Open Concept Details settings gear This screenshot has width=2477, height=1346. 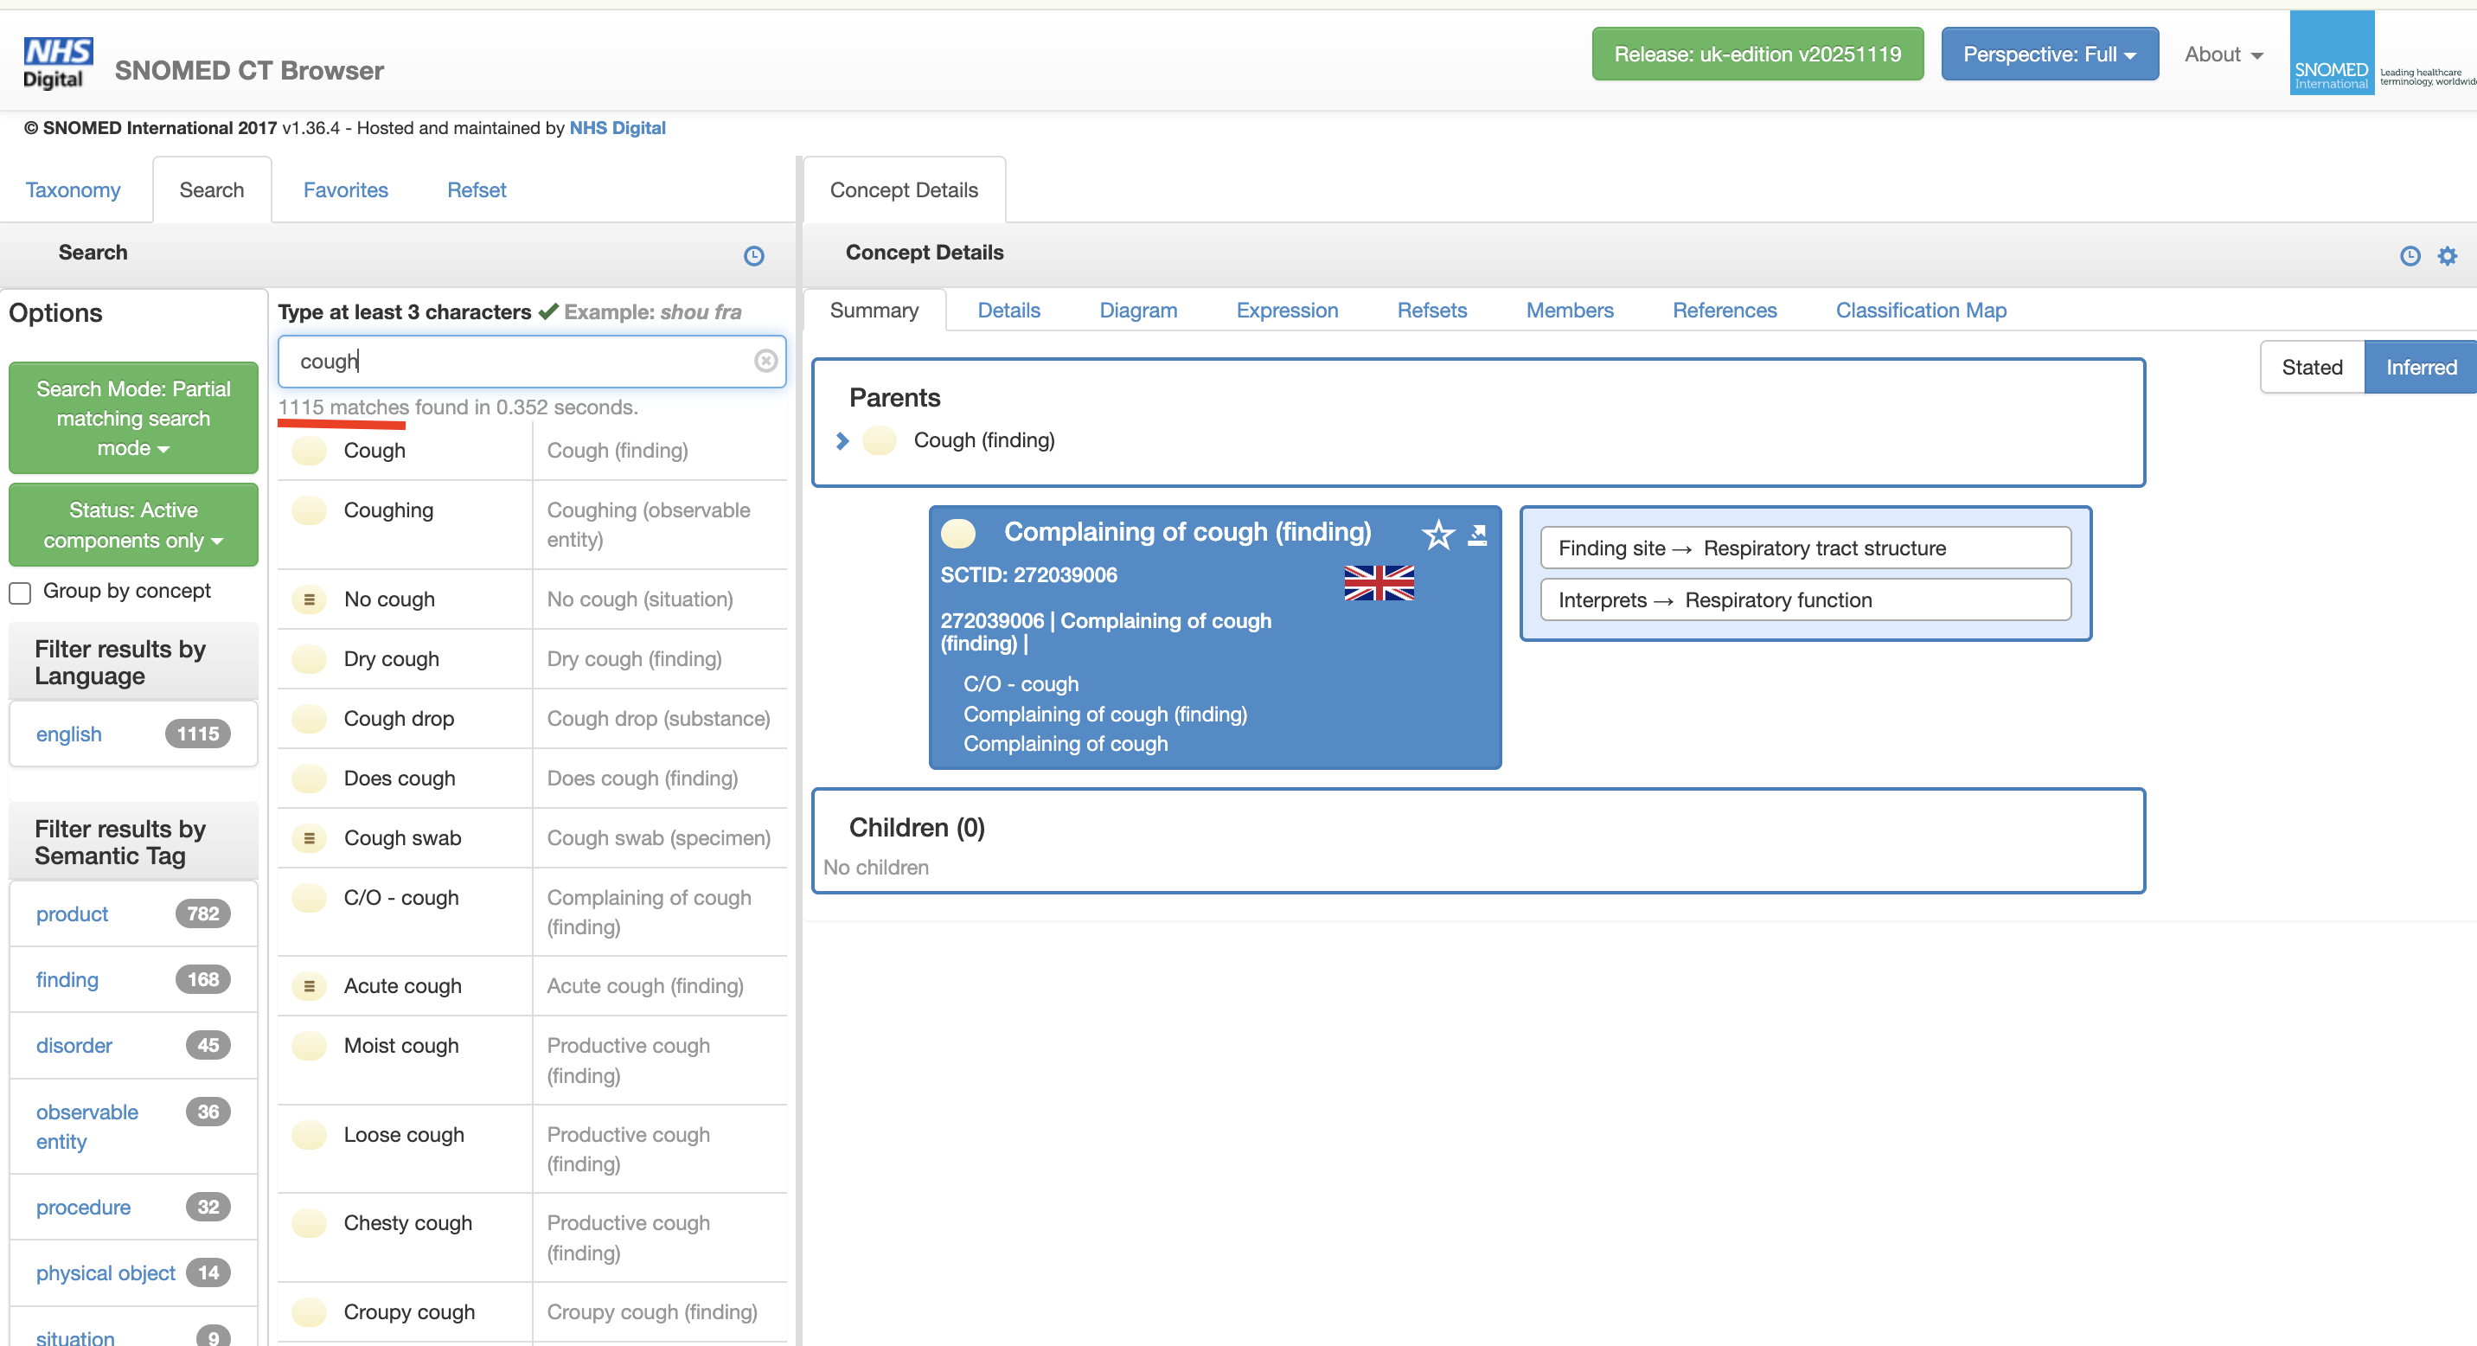point(2448,255)
